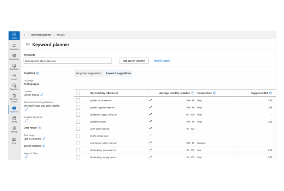Edit Negative keywords pencil icon
Viewport: 284px width, 191px height.
click(27, 121)
